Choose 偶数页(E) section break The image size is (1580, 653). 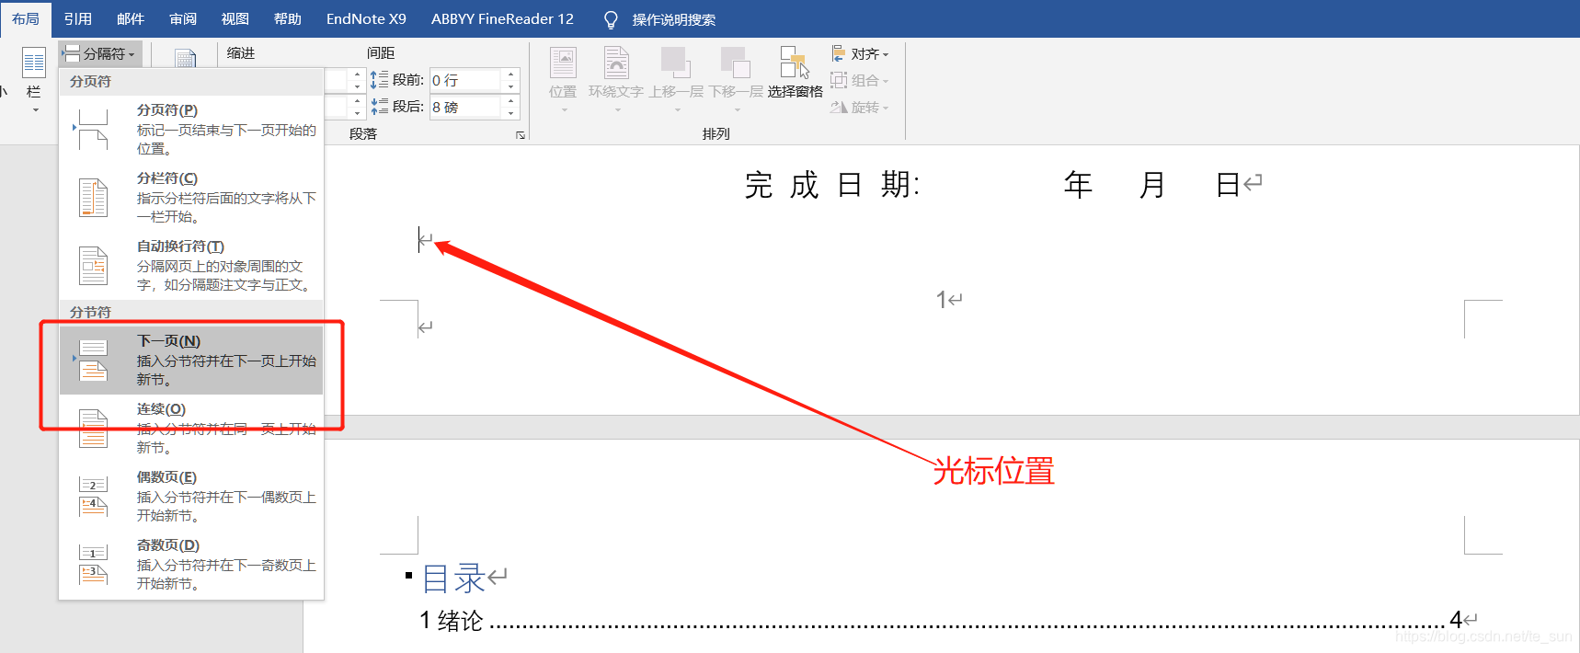[191, 496]
